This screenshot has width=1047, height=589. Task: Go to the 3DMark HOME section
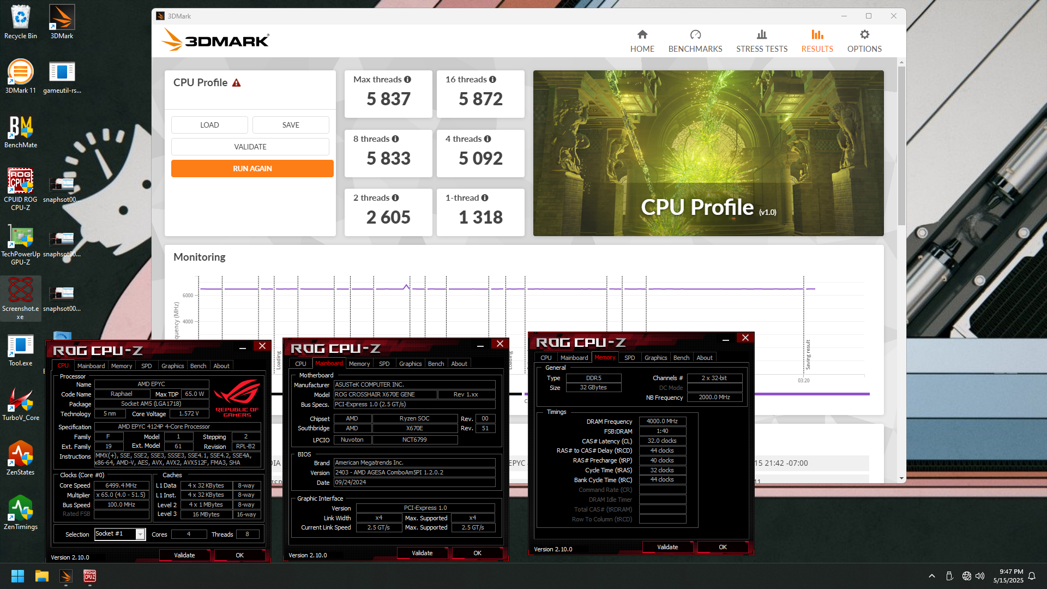point(642,41)
